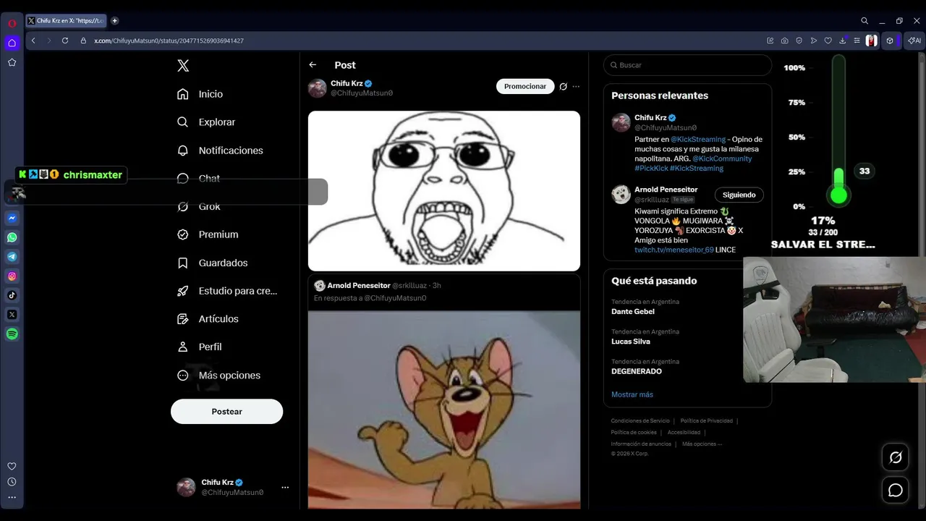Image resolution: width=926 pixels, height=521 pixels.
Task: Reload the page in the browser toolbar
Action: click(x=65, y=41)
